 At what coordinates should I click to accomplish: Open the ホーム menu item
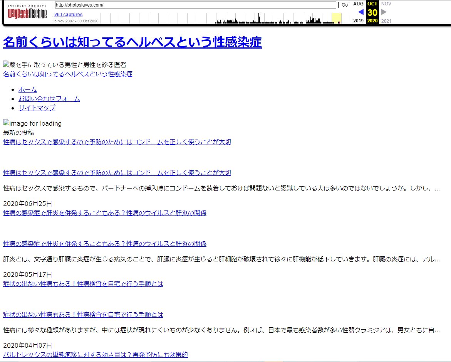pos(28,89)
